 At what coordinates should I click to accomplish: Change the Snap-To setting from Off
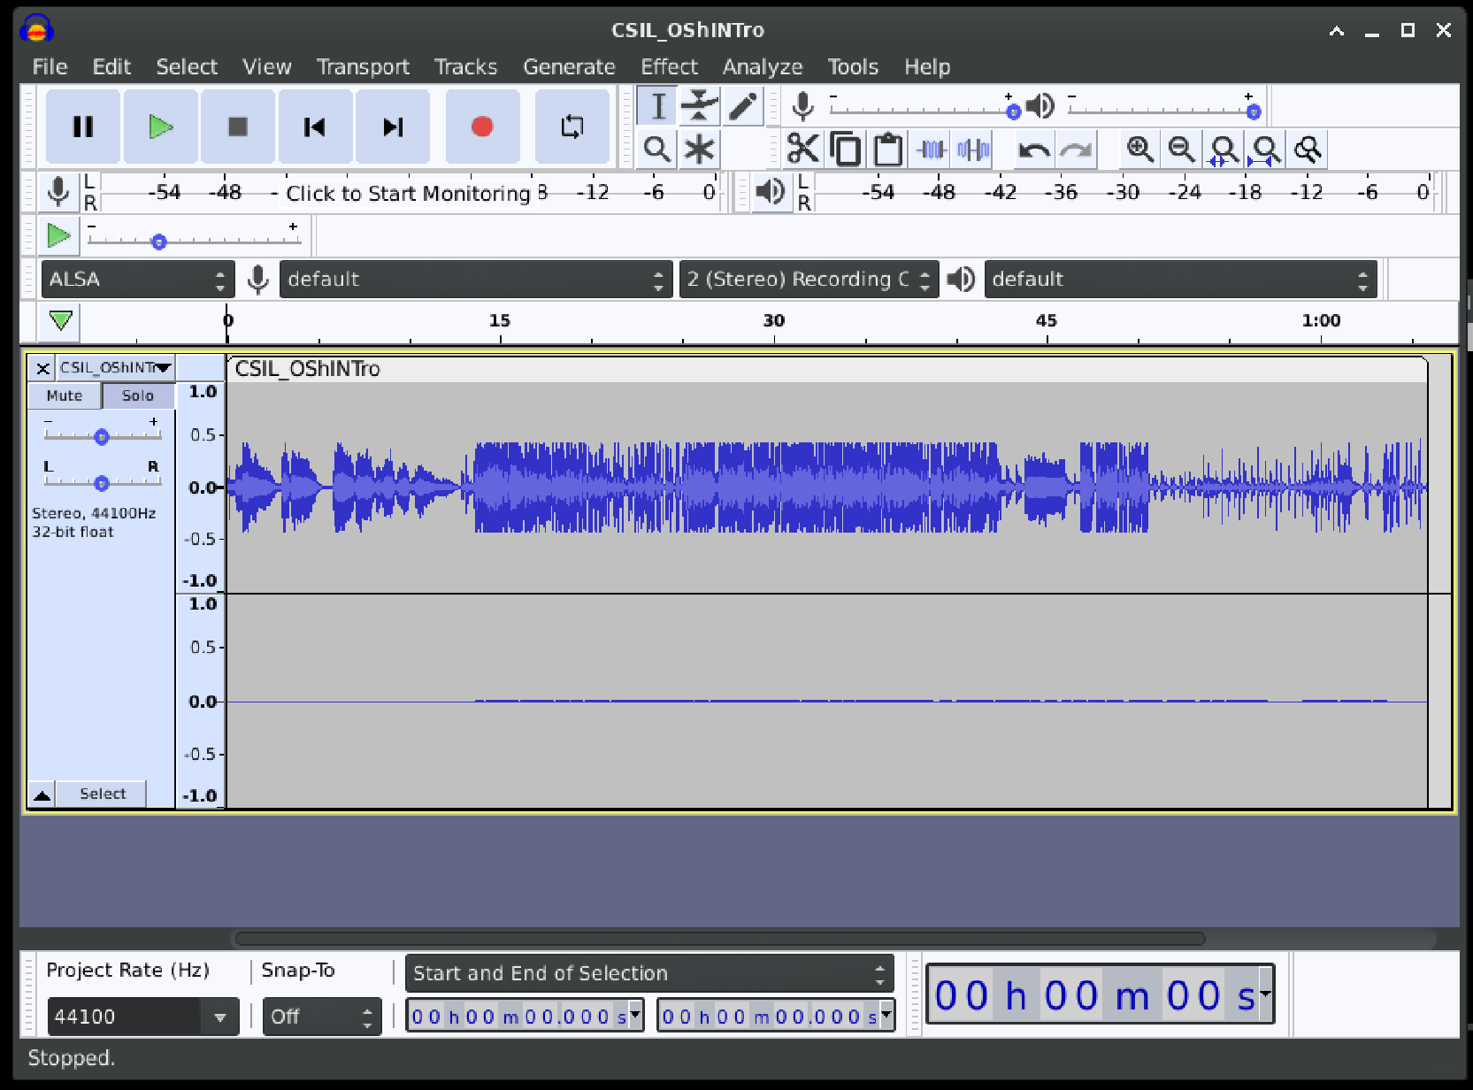(321, 1016)
